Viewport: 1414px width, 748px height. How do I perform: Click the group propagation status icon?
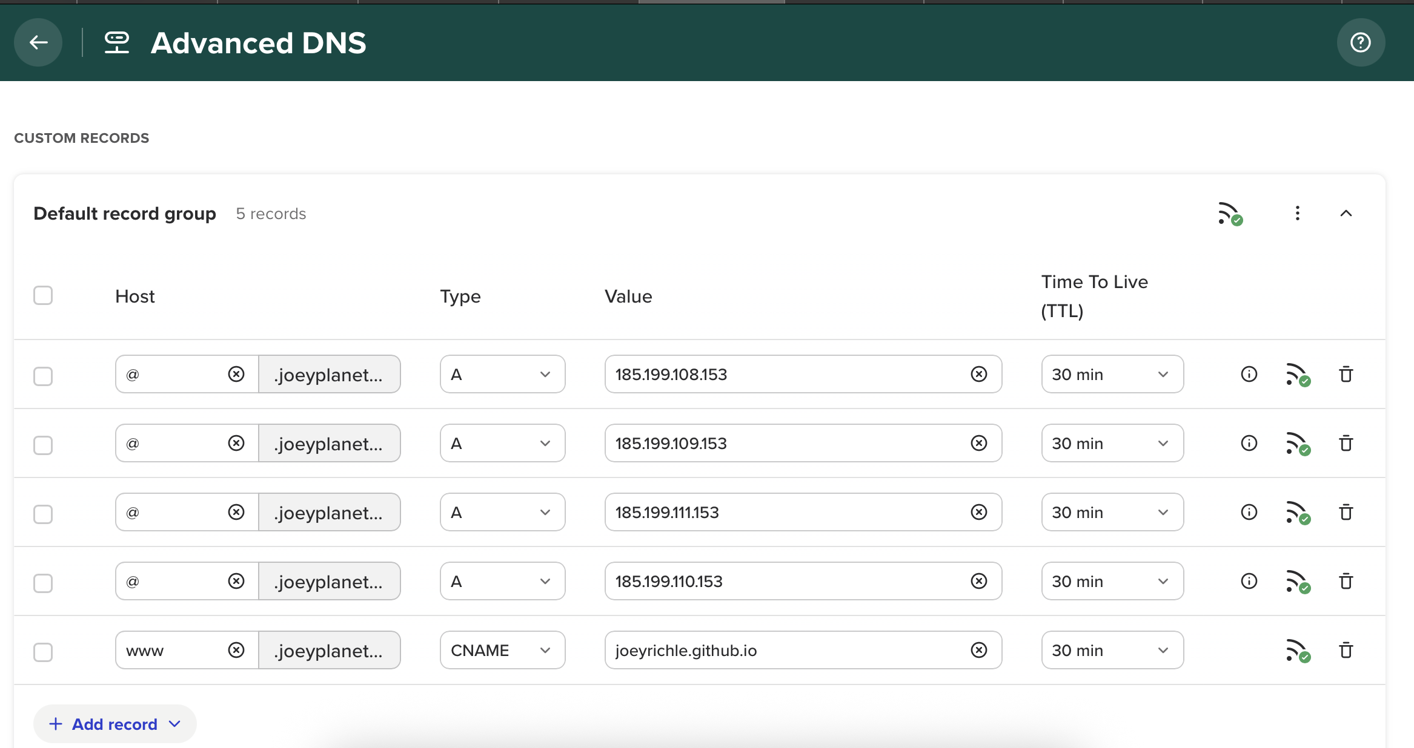click(1230, 214)
